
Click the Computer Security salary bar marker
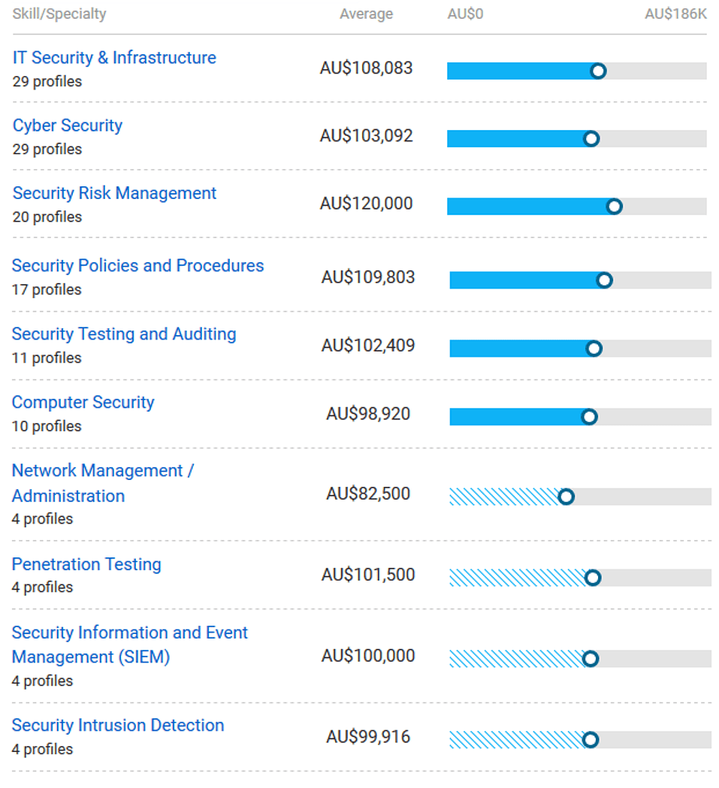[589, 417]
